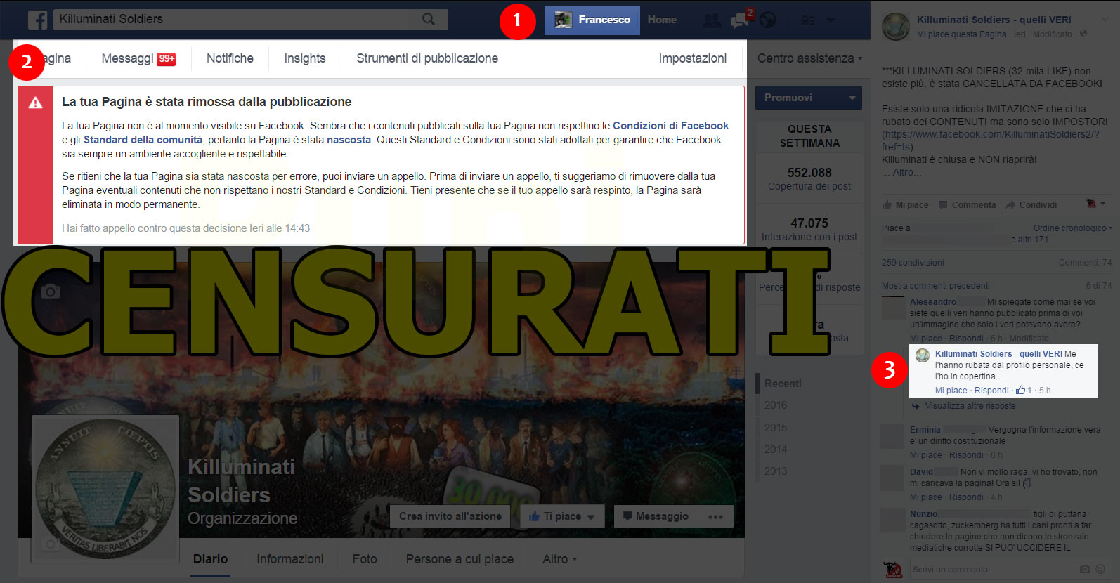Click Mi piace in highlighted reply
The height and width of the screenshot is (583, 1120).
click(951, 391)
